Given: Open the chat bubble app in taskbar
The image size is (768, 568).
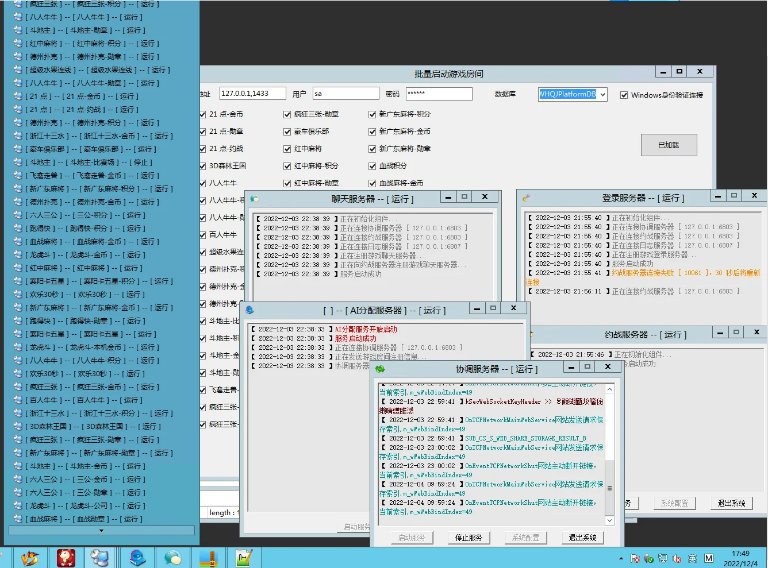Looking at the screenshot, I should point(172,558).
